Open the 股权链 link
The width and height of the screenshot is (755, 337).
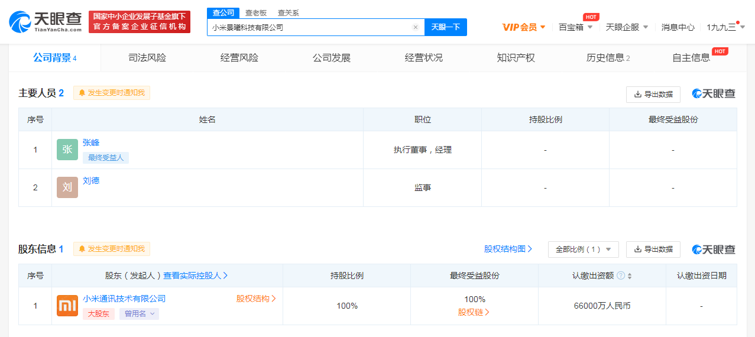[474, 312]
